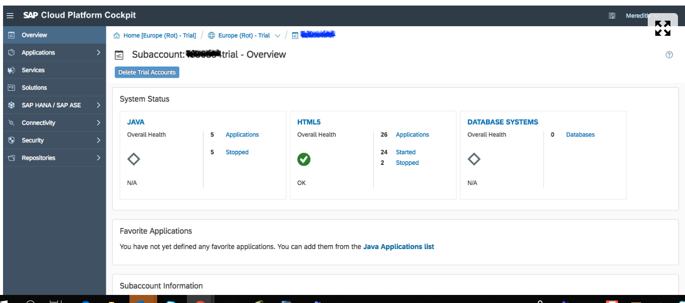The width and height of the screenshot is (685, 303).
Task: Open the HTML5 Started link
Action: coord(406,152)
